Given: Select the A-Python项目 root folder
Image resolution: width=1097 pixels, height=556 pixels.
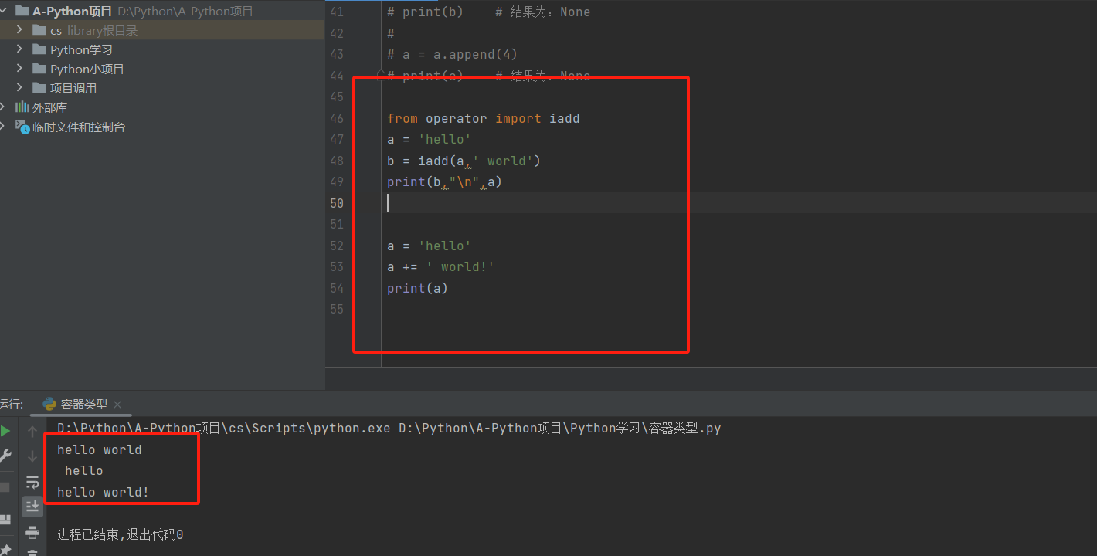Looking at the screenshot, I should 72,12.
